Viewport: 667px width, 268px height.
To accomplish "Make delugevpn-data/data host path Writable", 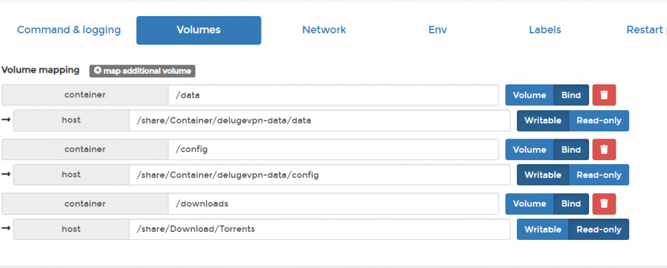I will [543, 121].
